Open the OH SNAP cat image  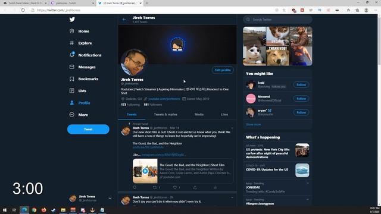point(277,36)
